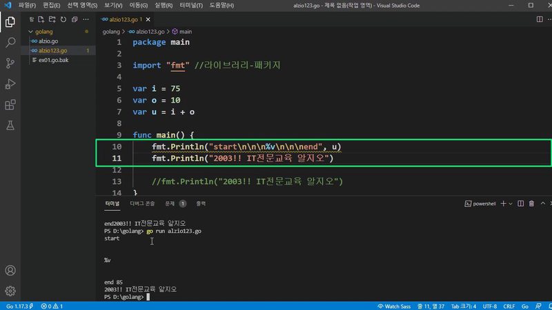Open the Manage gear icon
This screenshot has height=310, width=552.
(x=10, y=291)
